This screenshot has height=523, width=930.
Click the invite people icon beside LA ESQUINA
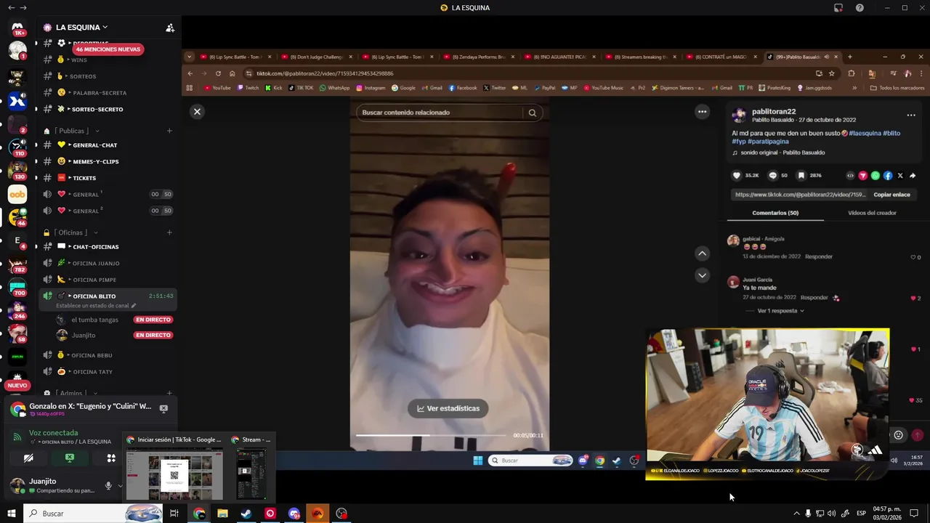pyautogui.click(x=170, y=28)
